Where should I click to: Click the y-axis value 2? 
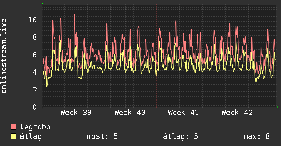35,90
